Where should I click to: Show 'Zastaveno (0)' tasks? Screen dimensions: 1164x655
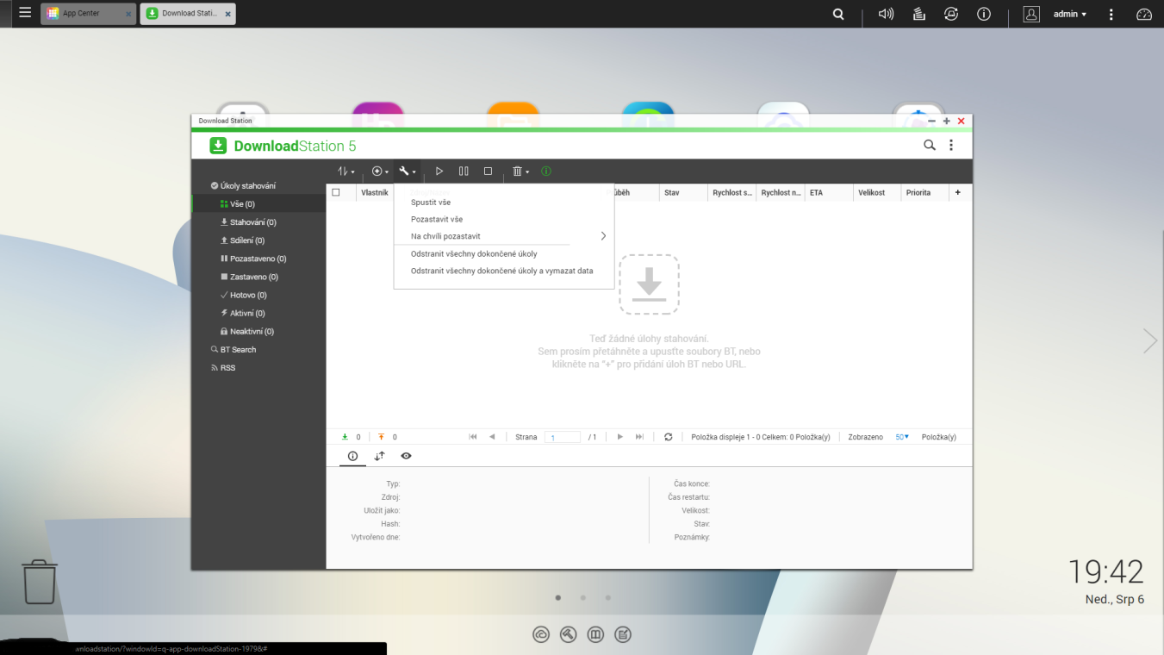point(258,277)
